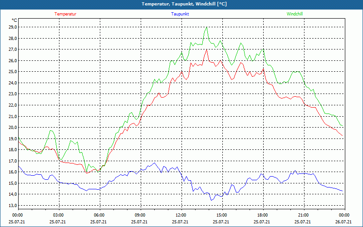363x227 pixels.
Task: Click the green Windchill peak at 29 degrees
Action: tap(206, 28)
